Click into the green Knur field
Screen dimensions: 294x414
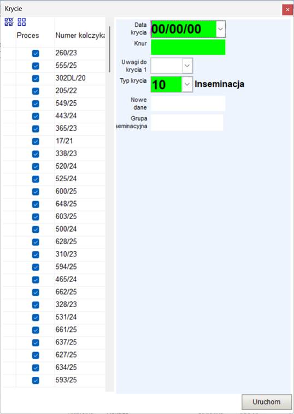(x=188, y=47)
